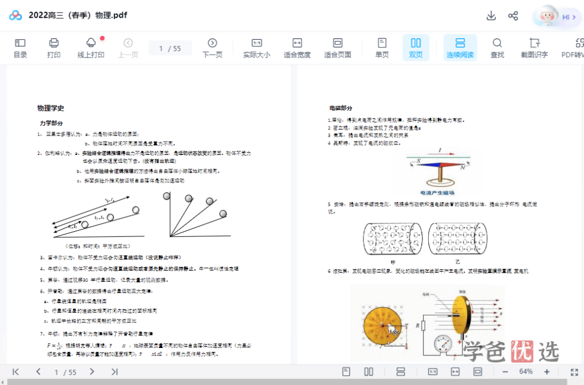Screen dimensions: 584x385
Task: Zoom in with the plus button
Action: (x=547, y=371)
